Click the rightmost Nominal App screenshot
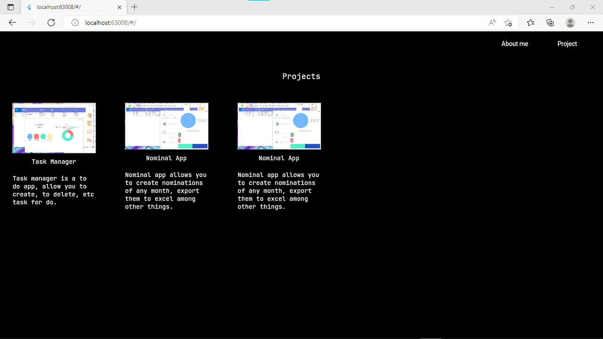This screenshot has width=603, height=339. click(x=279, y=126)
